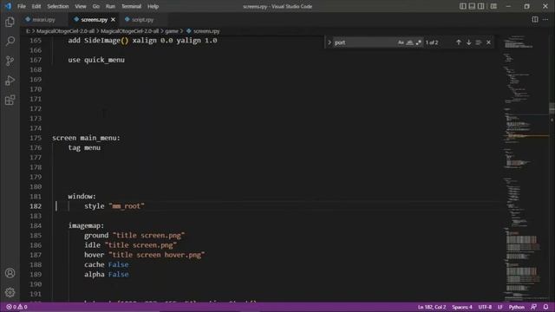Screen dimensions: 555x312
Task: Click 'imagemap:' on line 184
Action: click(x=87, y=225)
